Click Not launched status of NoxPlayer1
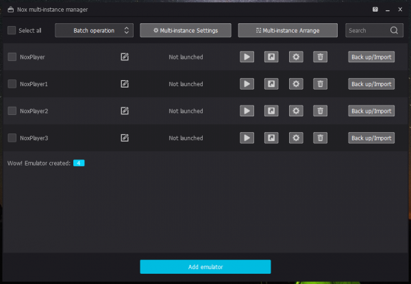The width and height of the screenshot is (411, 284). point(186,84)
